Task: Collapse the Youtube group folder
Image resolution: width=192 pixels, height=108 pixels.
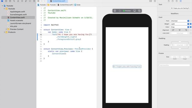Action: [x=4, y=9]
